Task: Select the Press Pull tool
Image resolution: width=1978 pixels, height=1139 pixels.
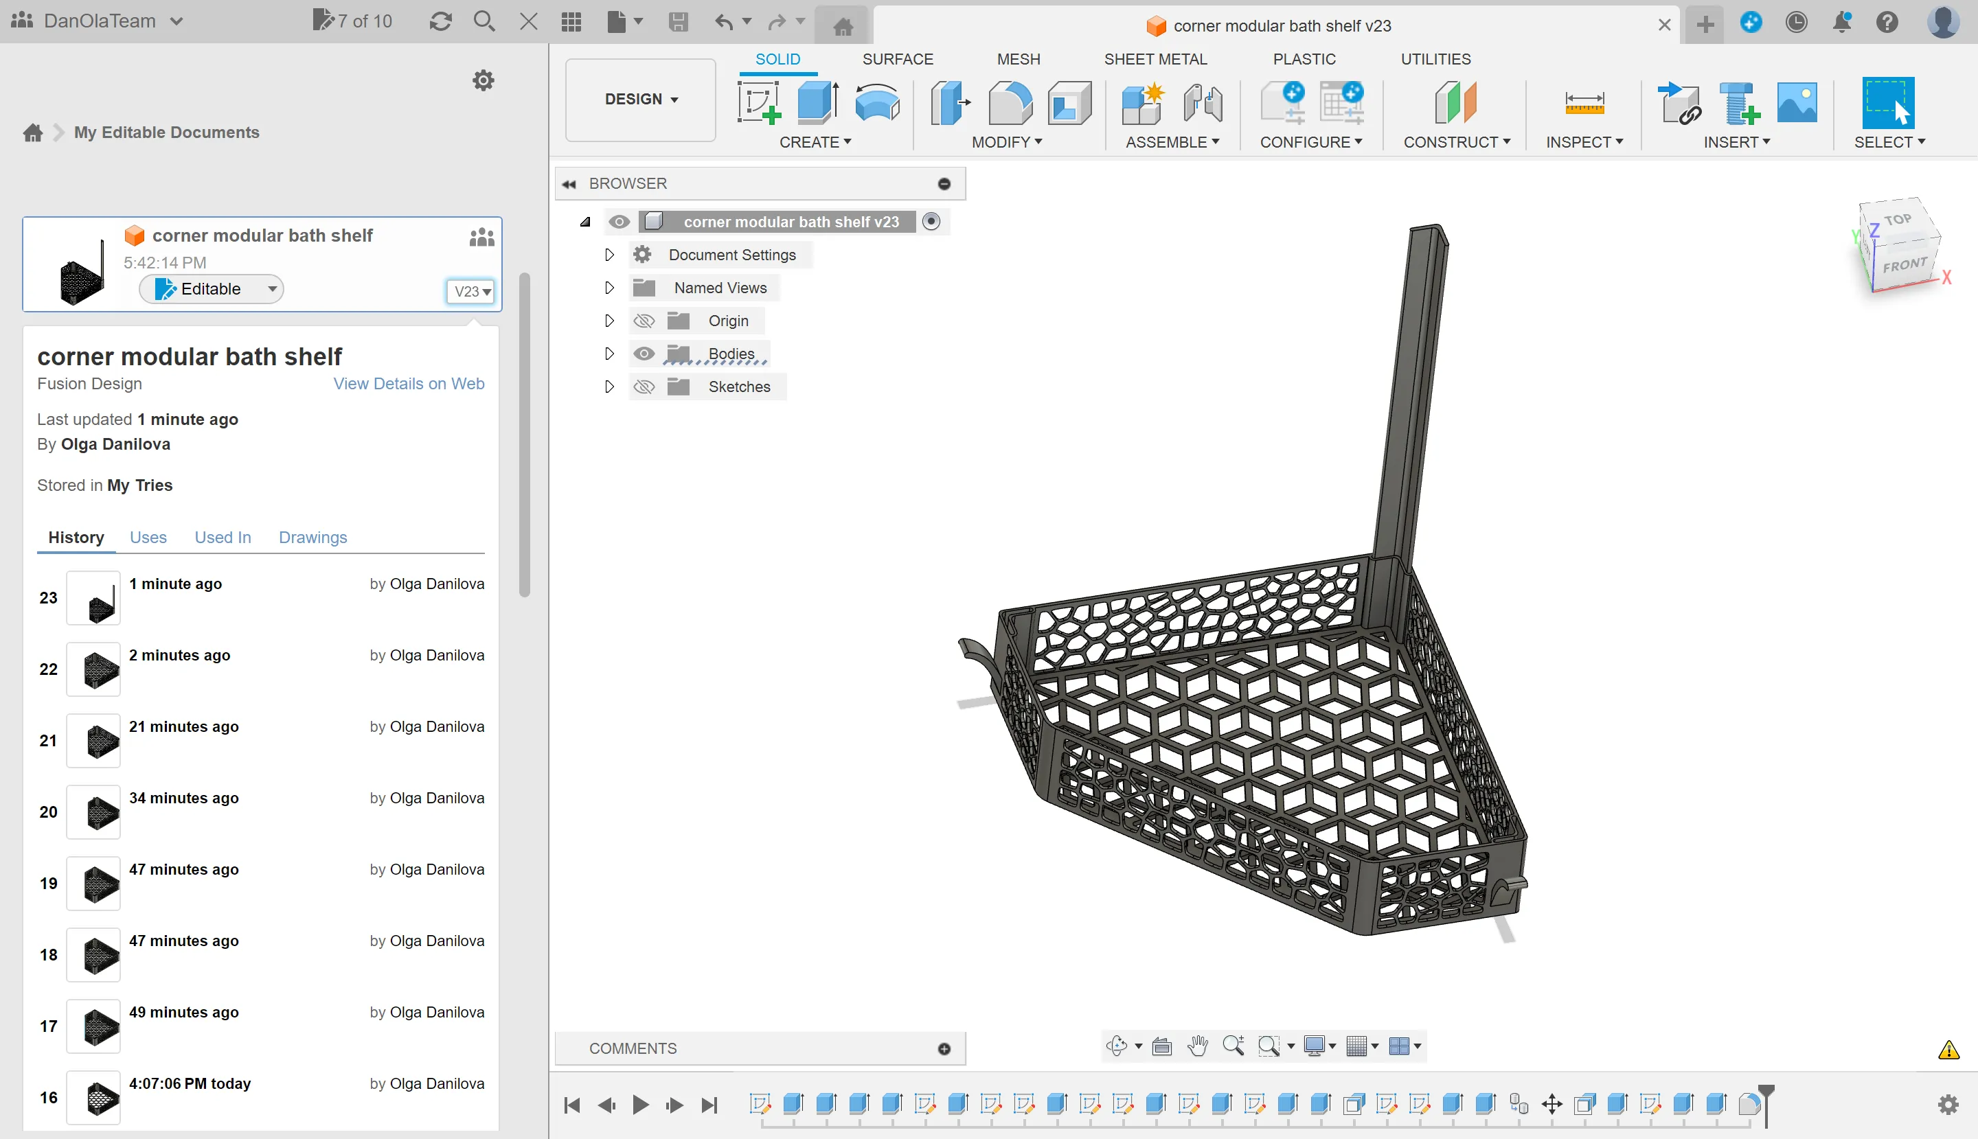Action: pos(950,102)
